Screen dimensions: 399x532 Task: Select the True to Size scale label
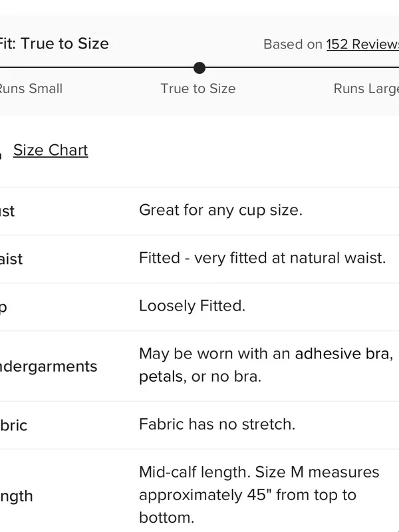198,88
